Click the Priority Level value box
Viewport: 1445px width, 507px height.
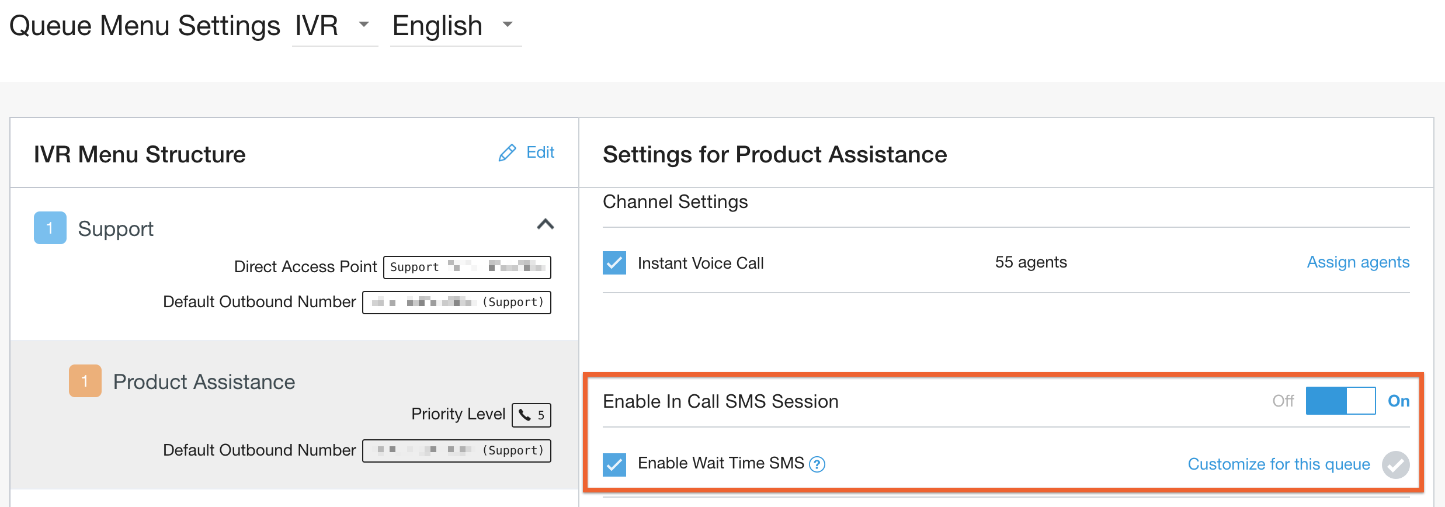click(532, 415)
